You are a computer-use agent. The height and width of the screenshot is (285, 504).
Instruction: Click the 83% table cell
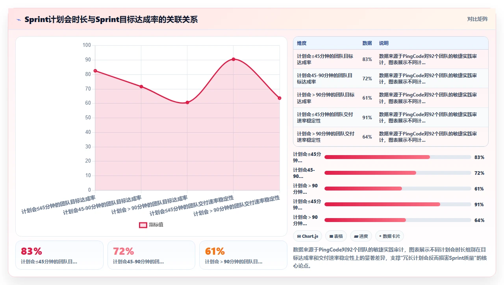(x=367, y=59)
